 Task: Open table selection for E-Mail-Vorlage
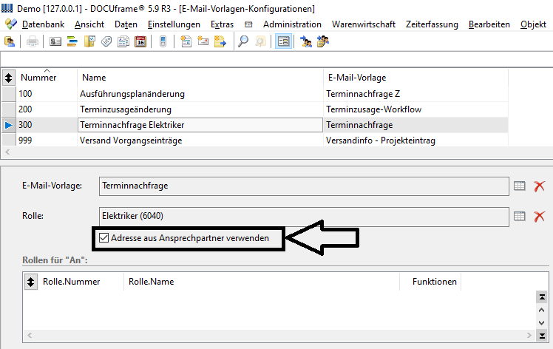coord(519,186)
